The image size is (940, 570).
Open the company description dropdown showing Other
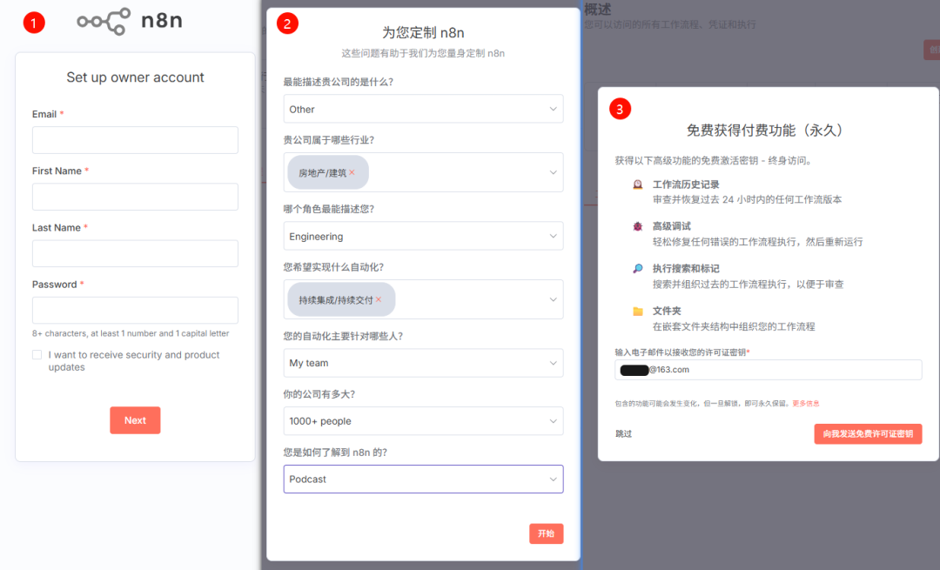tap(423, 109)
